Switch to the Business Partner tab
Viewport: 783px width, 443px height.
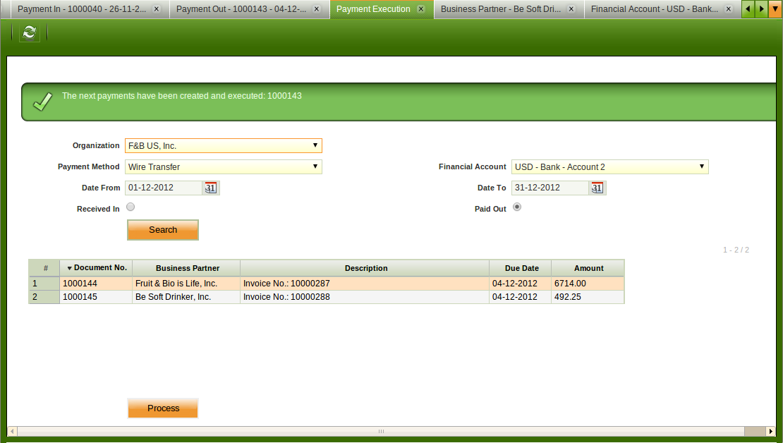[x=500, y=9]
